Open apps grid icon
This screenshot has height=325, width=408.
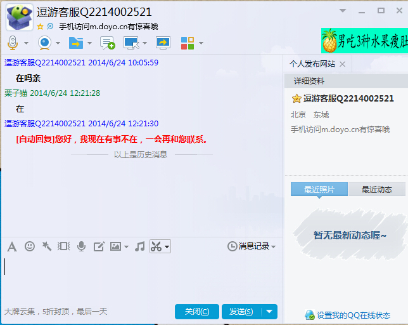tap(188, 43)
